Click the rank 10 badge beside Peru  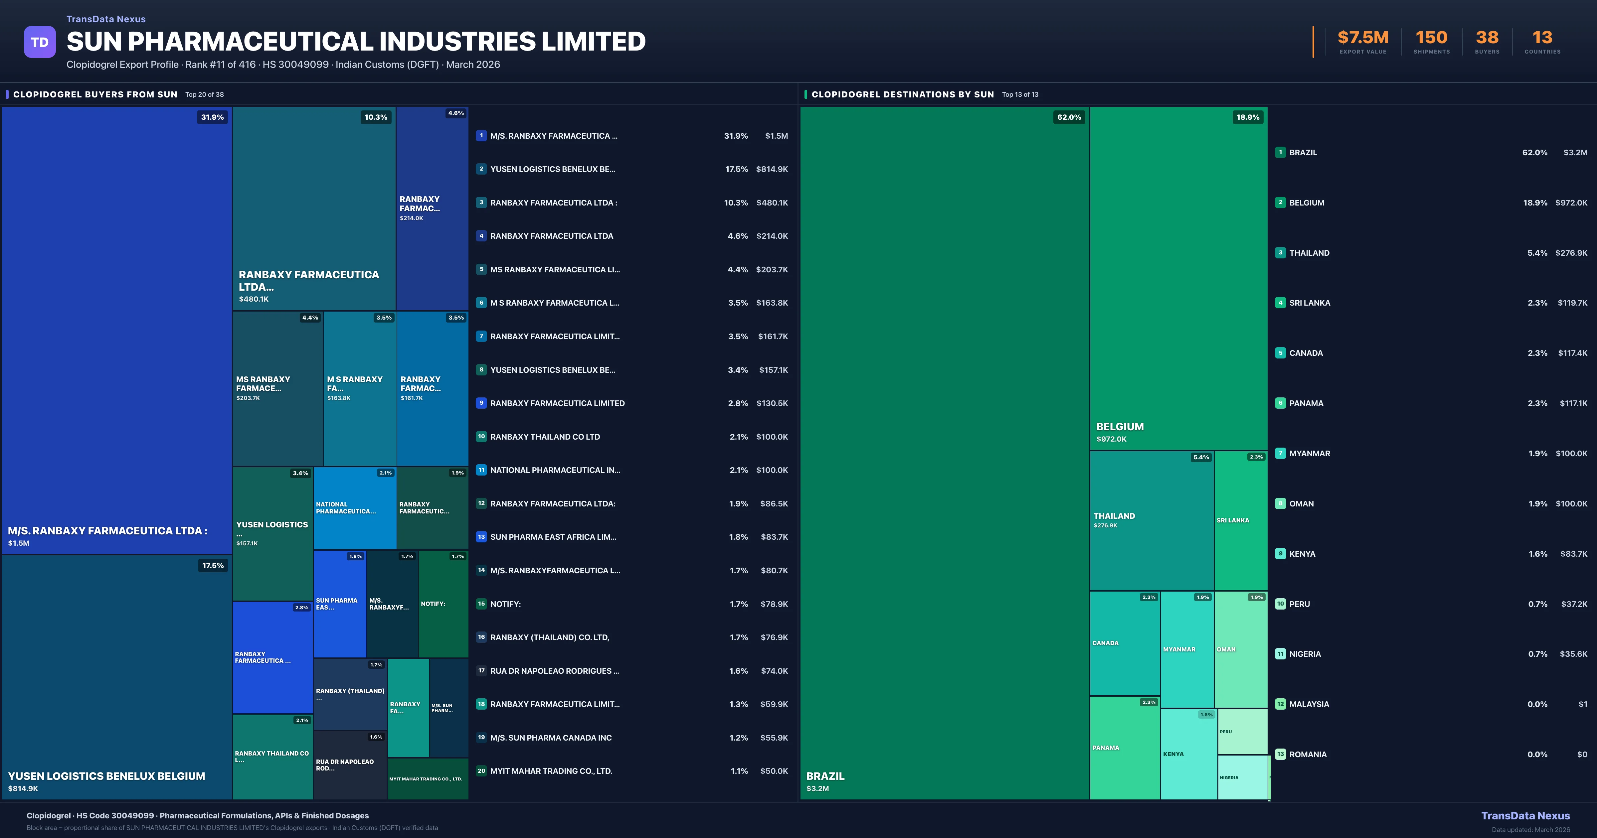coord(1280,604)
